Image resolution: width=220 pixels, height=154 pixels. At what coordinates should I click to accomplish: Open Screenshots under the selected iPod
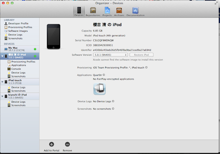coord(18,76)
